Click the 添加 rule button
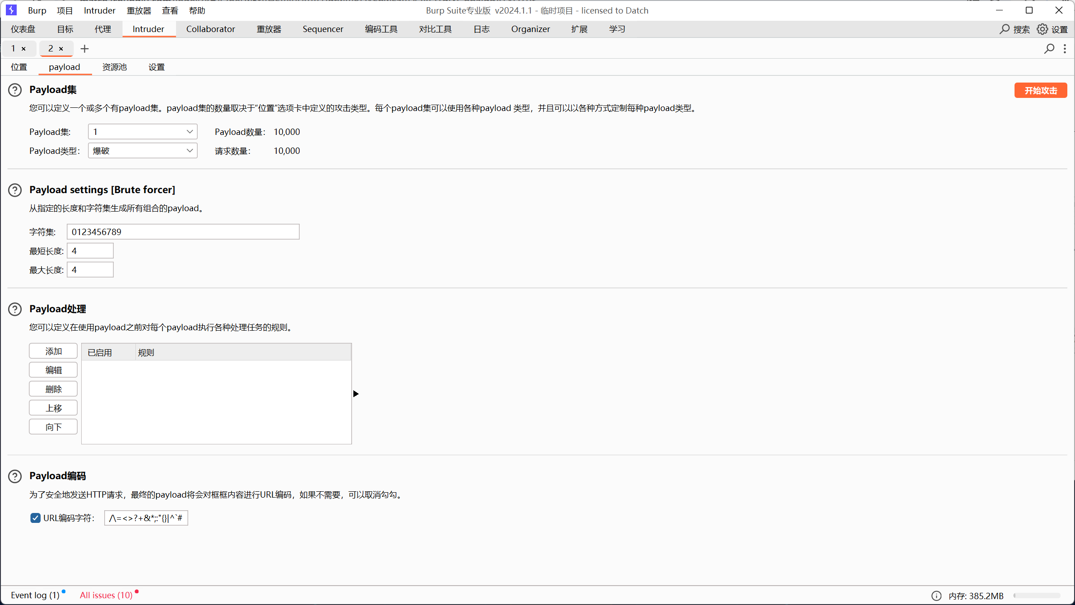Image resolution: width=1075 pixels, height=605 pixels. [53, 351]
